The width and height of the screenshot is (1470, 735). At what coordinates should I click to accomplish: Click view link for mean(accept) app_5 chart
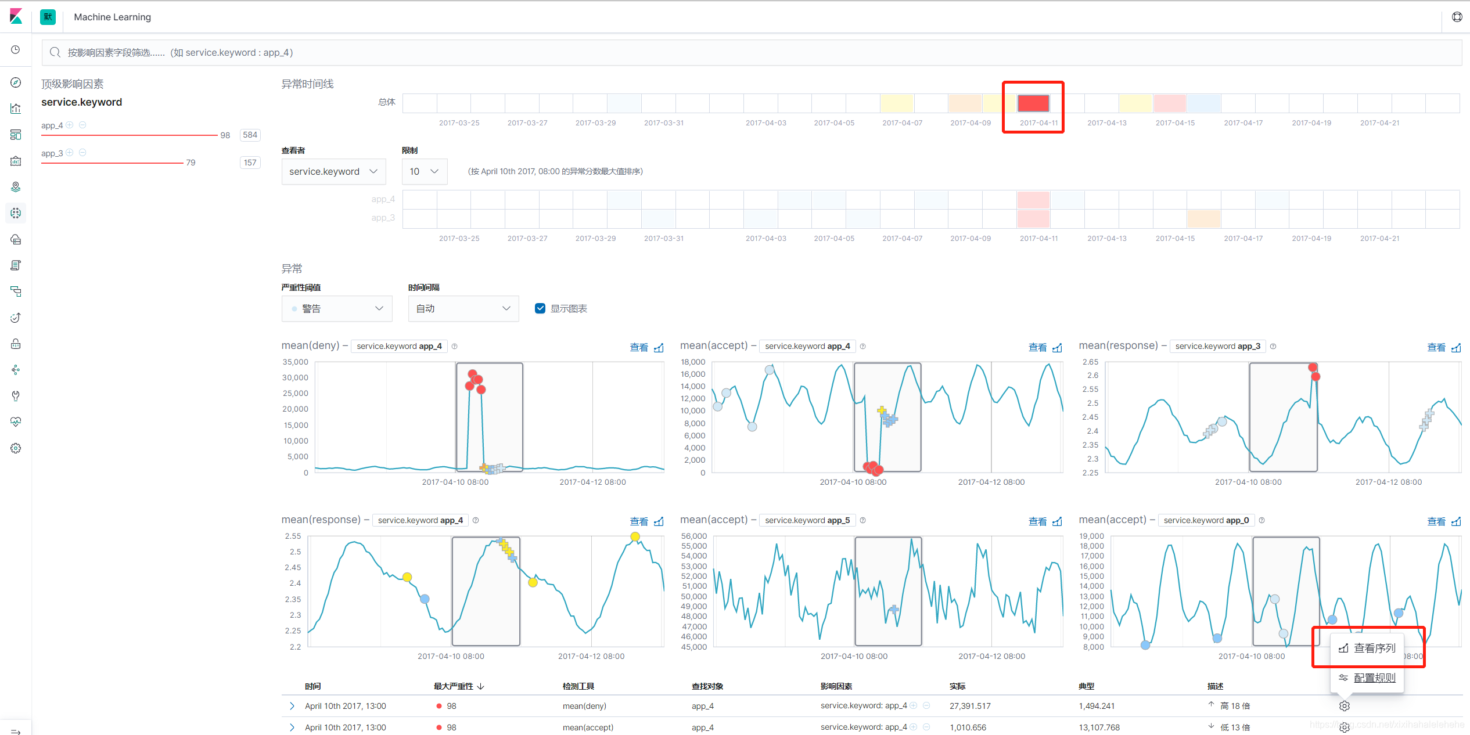pyautogui.click(x=1037, y=521)
